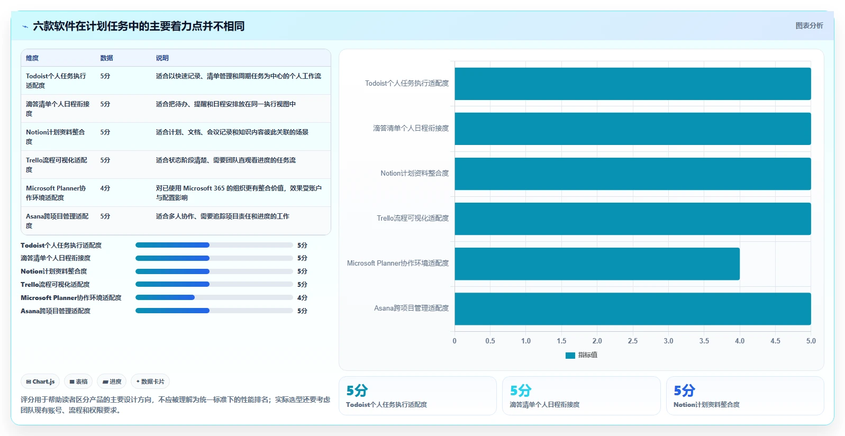Click the Todoist label on the chart axis

click(407, 84)
